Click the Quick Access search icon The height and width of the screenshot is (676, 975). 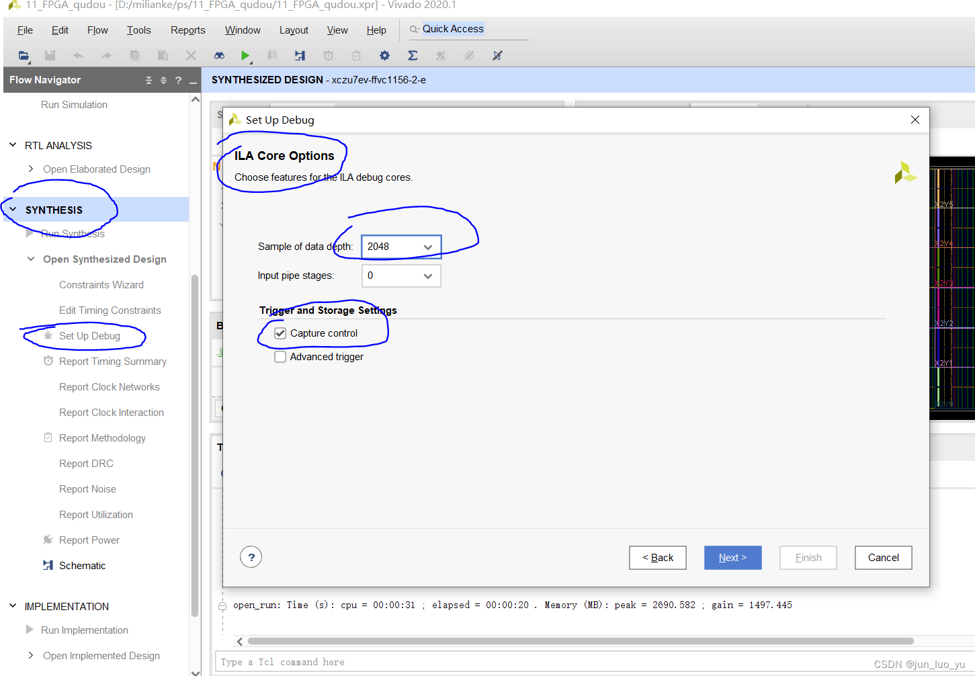click(415, 30)
